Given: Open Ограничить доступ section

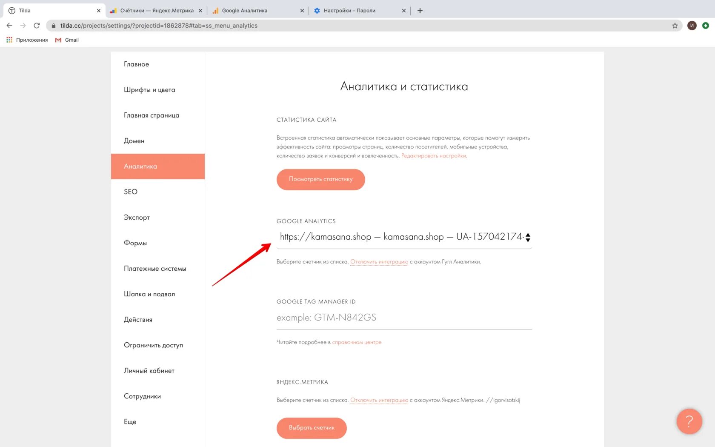Looking at the screenshot, I should (157, 345).
